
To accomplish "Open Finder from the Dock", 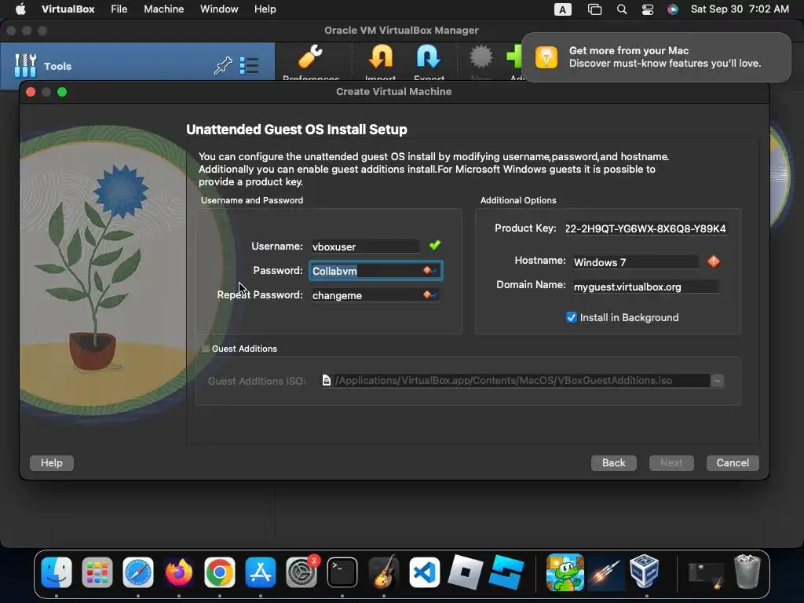I will pyautogui.click(x=57, y=572).
